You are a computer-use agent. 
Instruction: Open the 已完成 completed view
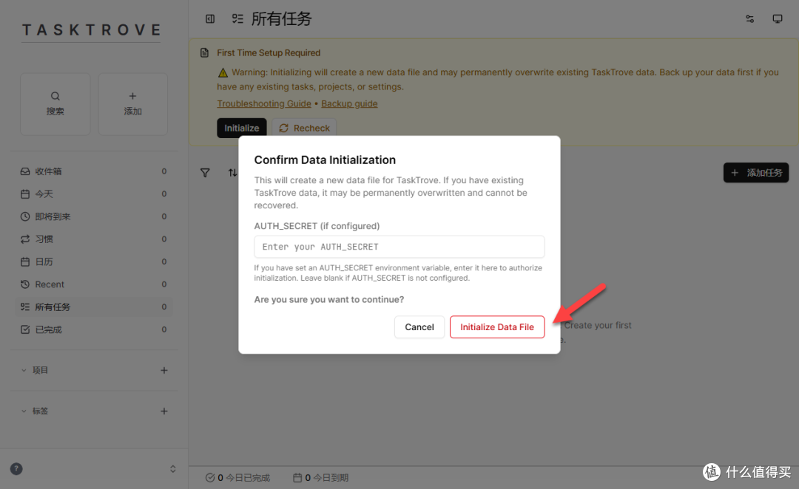[94, 329]
